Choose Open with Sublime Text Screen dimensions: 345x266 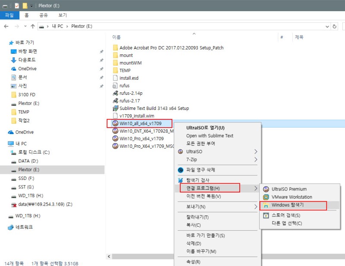click(x=217, y=136)
